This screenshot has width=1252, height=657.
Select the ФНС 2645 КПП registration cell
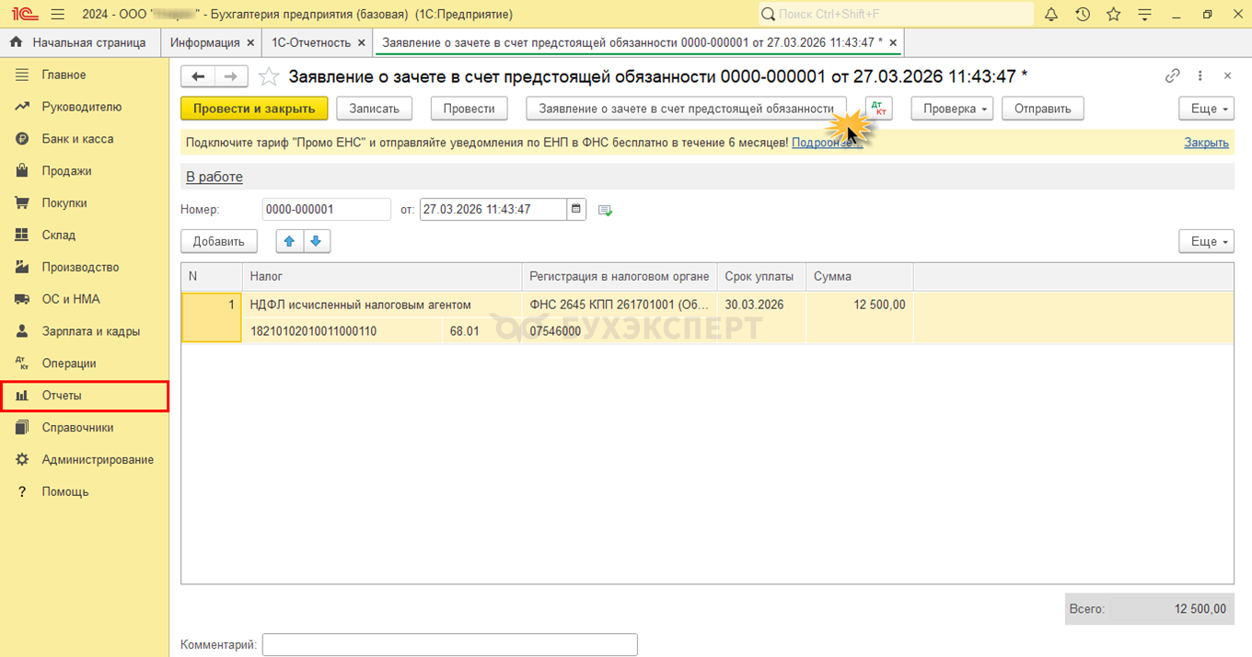(619, 305)
